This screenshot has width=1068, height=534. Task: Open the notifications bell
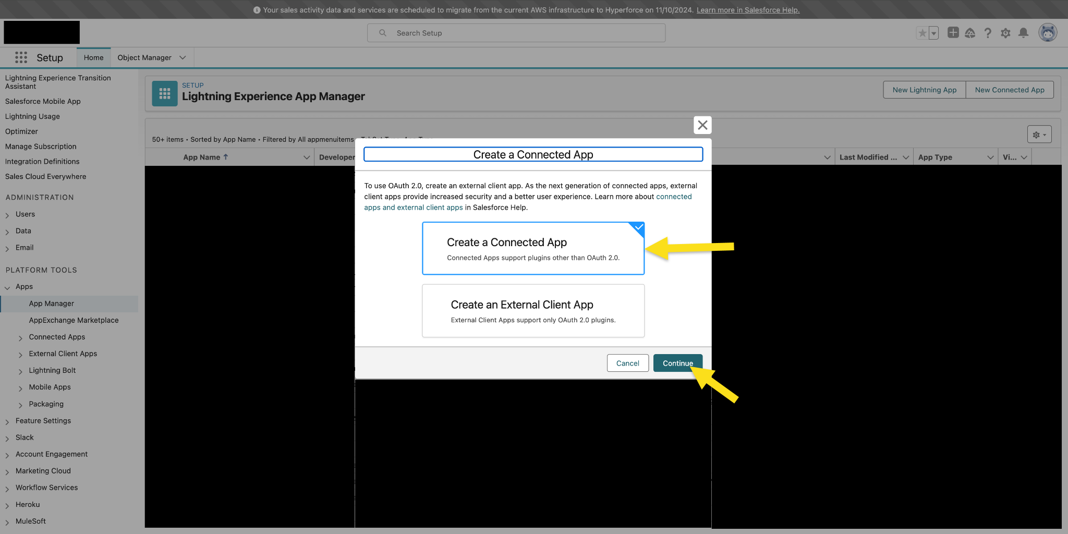coord(1024,33)
